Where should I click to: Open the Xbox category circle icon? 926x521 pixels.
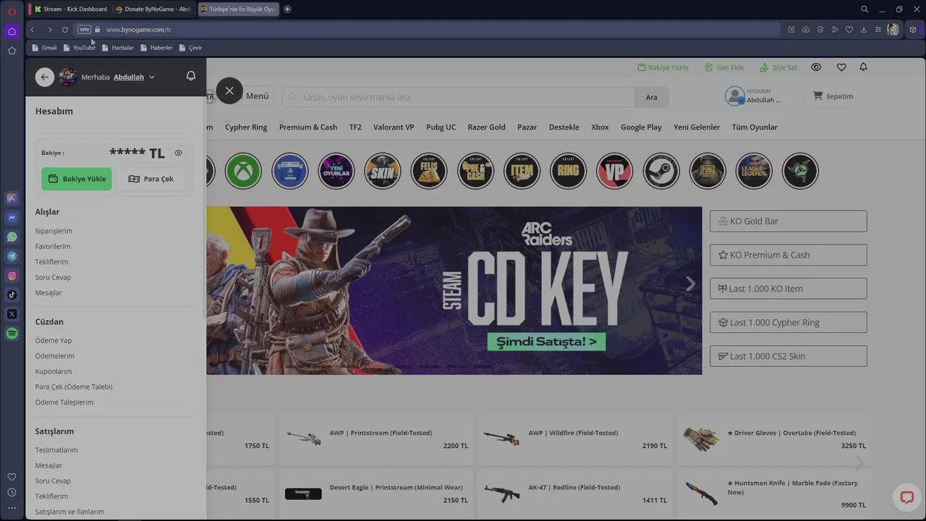[x=243, y=171]
